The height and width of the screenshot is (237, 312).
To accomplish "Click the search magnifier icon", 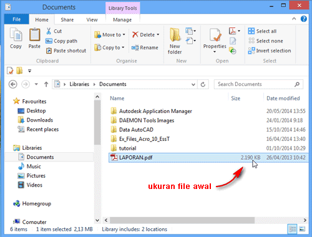I will pyautogui.click(x=297, y=84).
